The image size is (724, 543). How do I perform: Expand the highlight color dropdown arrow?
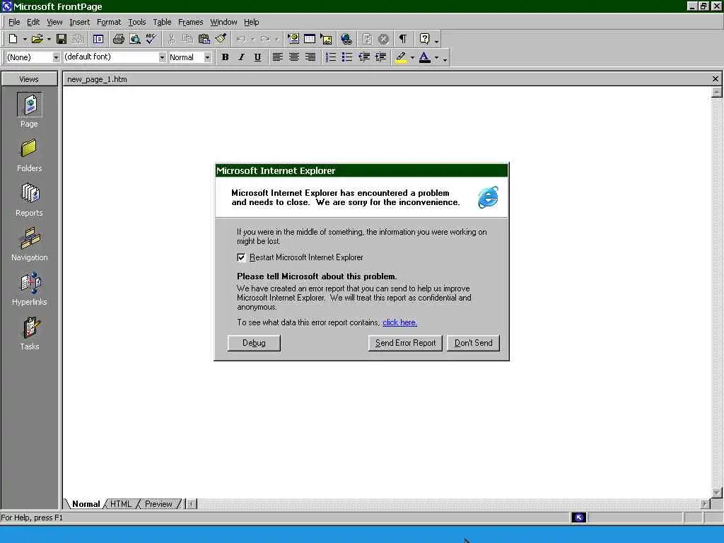coord(412,58)
